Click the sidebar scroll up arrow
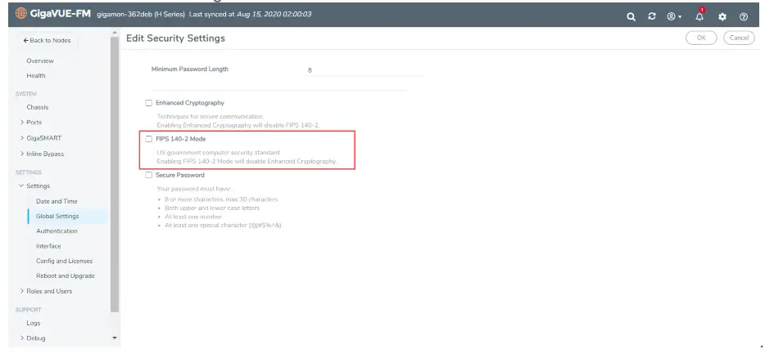Viewport: 774px width, 358px height. point(115,34)
